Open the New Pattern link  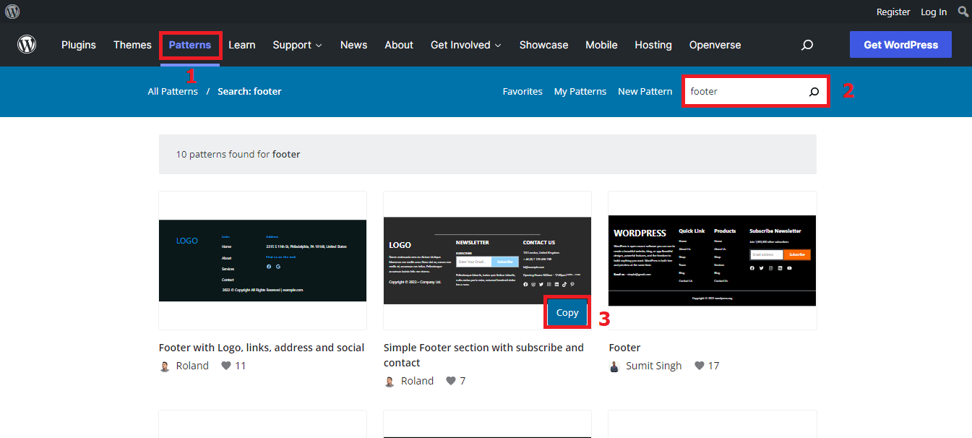645,90
